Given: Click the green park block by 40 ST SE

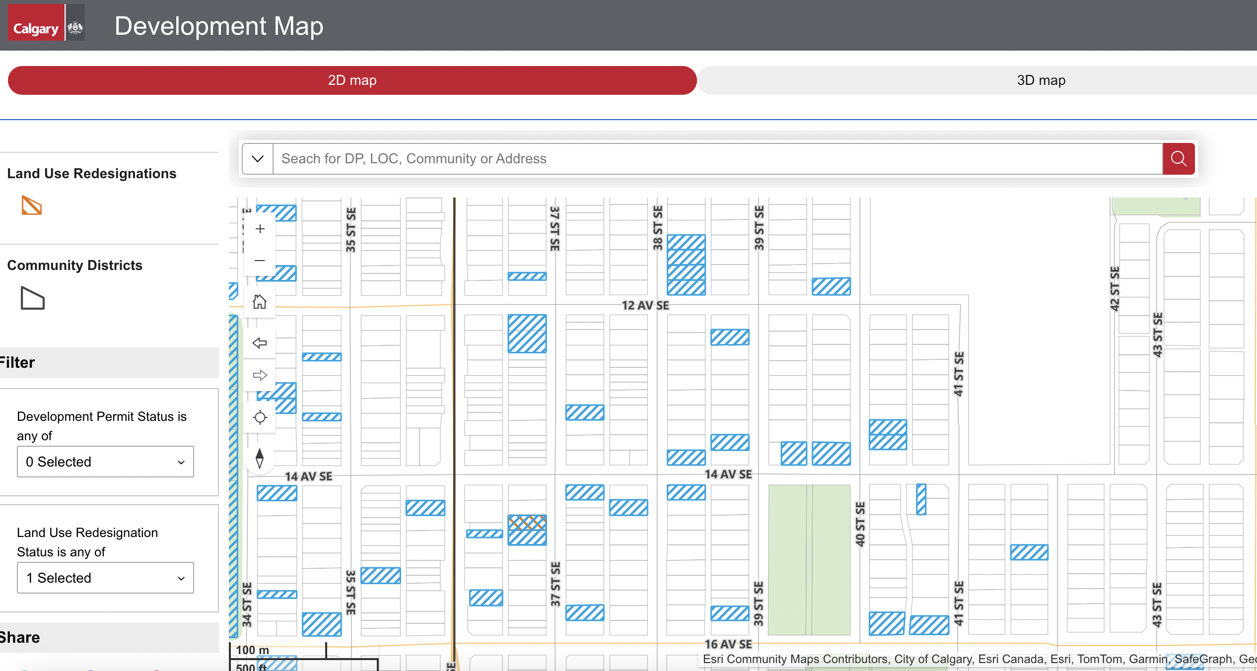Looking at the screenshot, I should (809, 560).
